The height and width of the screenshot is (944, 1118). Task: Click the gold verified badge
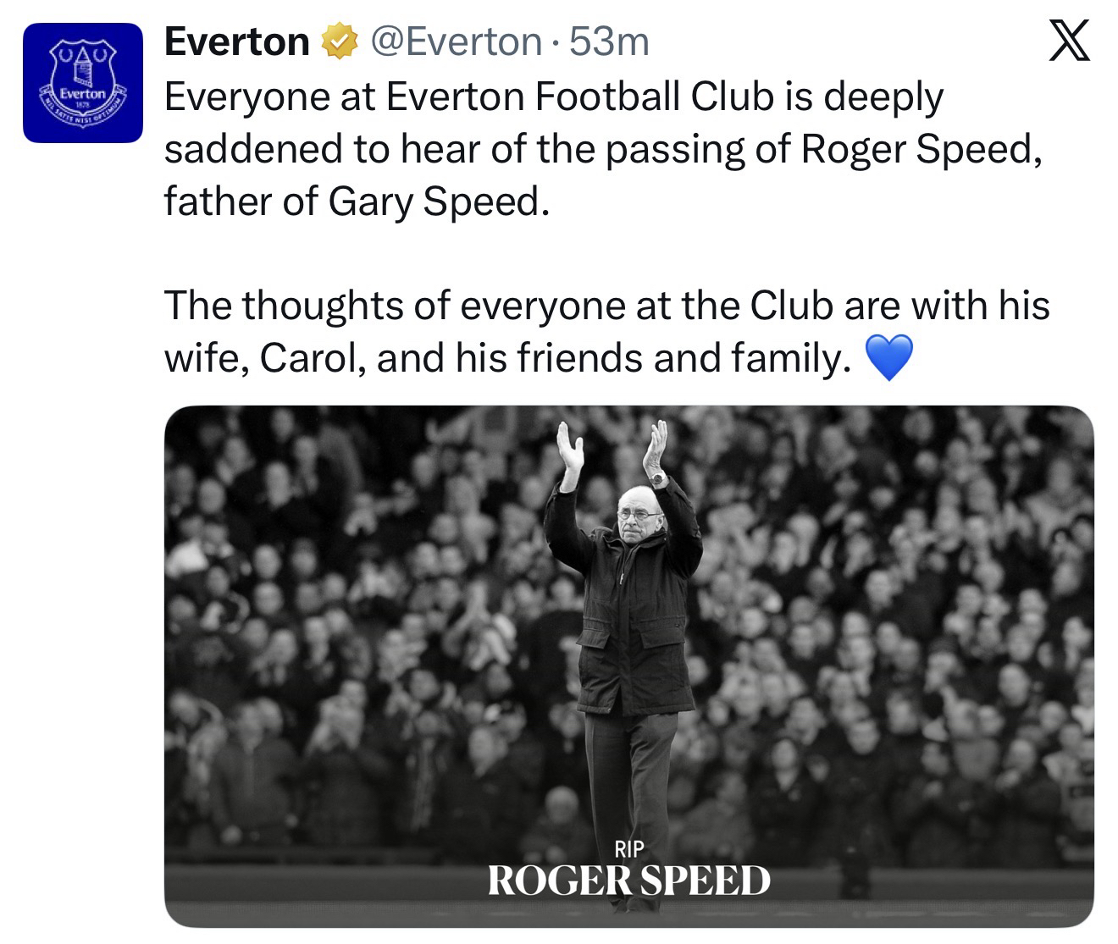338,42
